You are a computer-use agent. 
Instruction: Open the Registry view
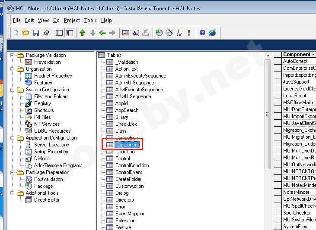point(42,103)
